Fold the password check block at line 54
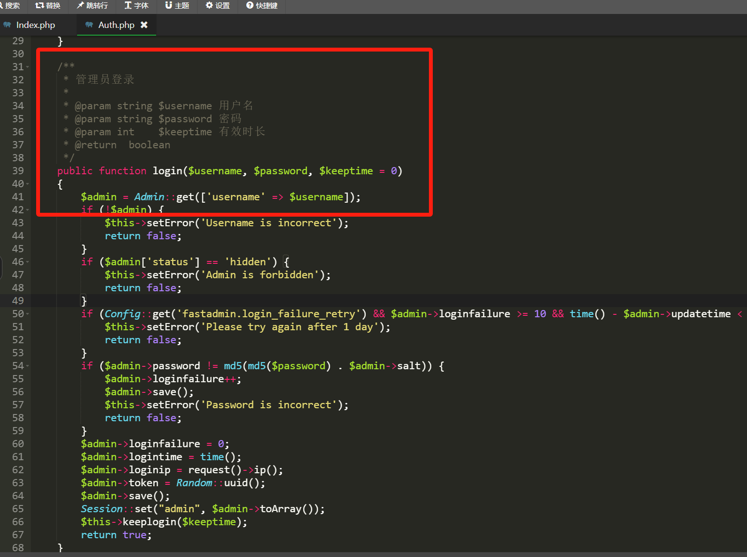Viewport: 747px width, 557px height. 27,366
